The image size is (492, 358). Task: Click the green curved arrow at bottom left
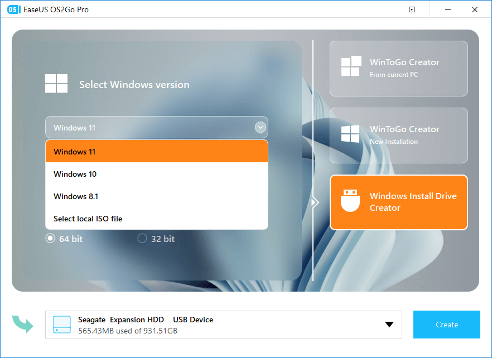[22, 325]
